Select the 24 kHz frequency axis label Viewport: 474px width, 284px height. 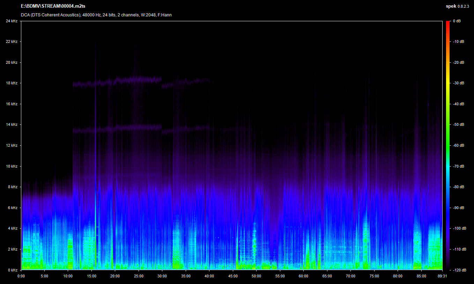(11, 21)
